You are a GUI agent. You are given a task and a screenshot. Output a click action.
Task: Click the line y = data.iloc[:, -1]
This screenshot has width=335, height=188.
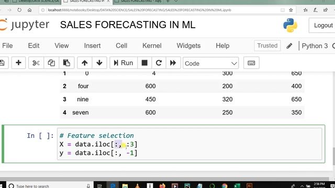click(x=98, y=153)
